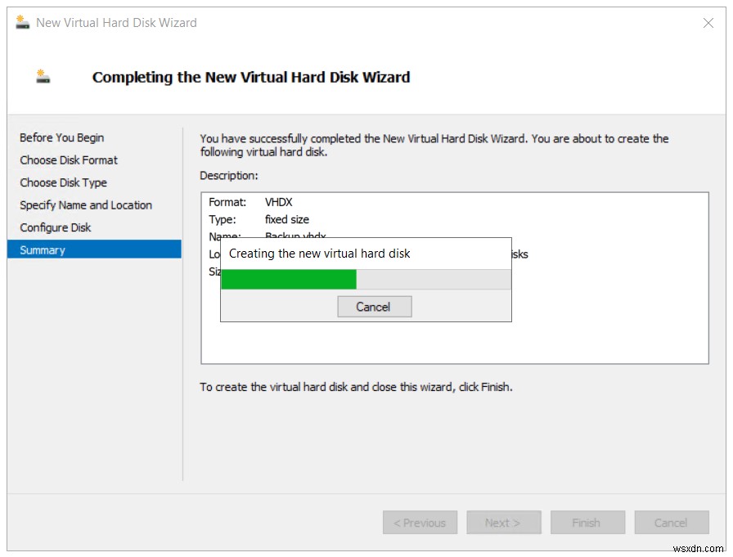Click the hard disk icon beside the heading

coord(41,76)
